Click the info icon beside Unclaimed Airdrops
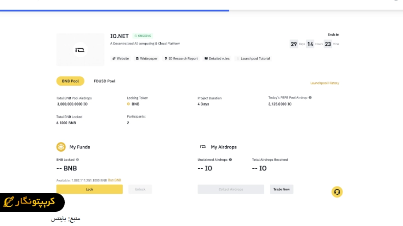403x226 pixels. click(230, 160)
